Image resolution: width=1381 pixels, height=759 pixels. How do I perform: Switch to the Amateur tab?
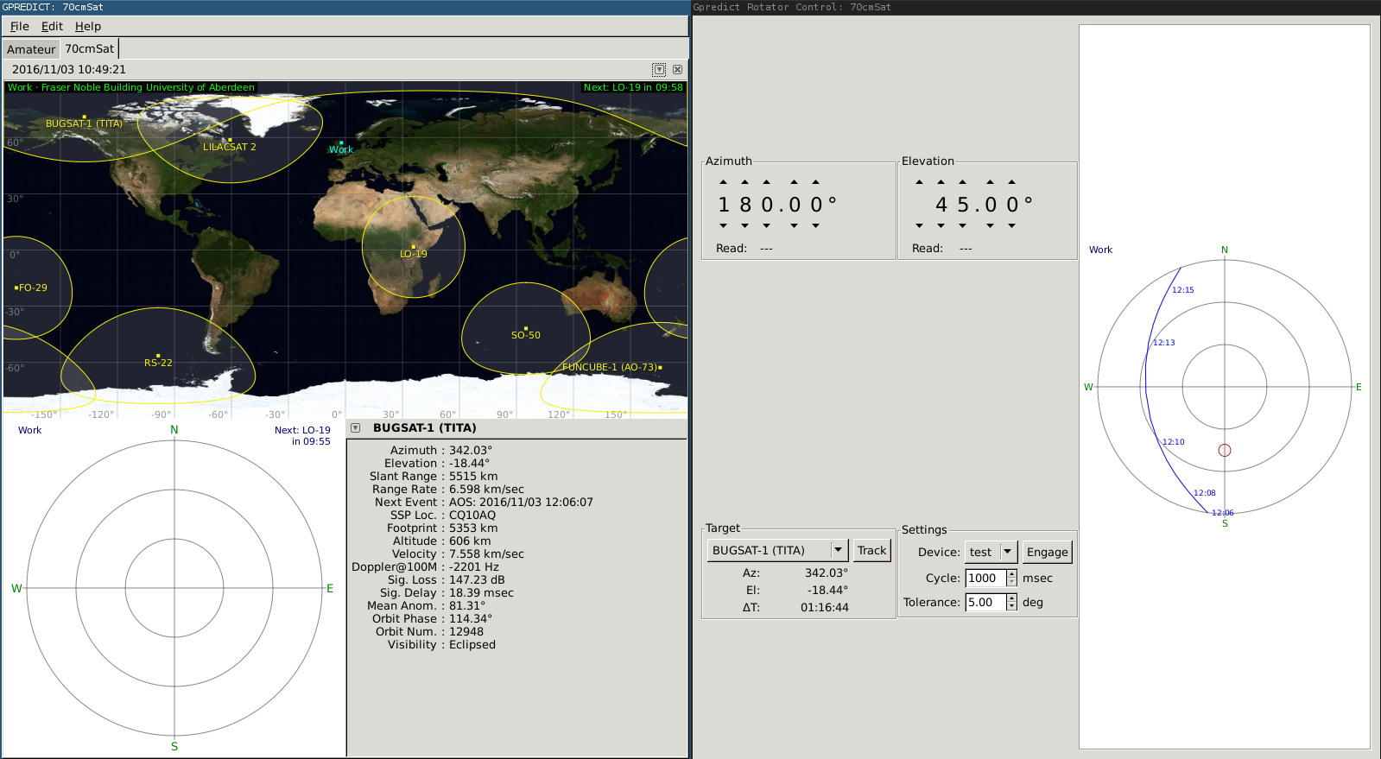tap(31, 49)
